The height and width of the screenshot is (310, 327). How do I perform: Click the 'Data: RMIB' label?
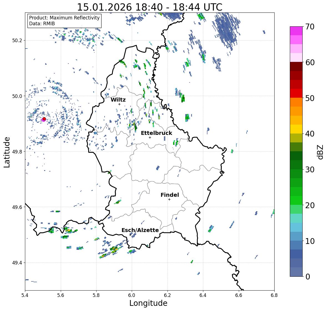(42, 24)
